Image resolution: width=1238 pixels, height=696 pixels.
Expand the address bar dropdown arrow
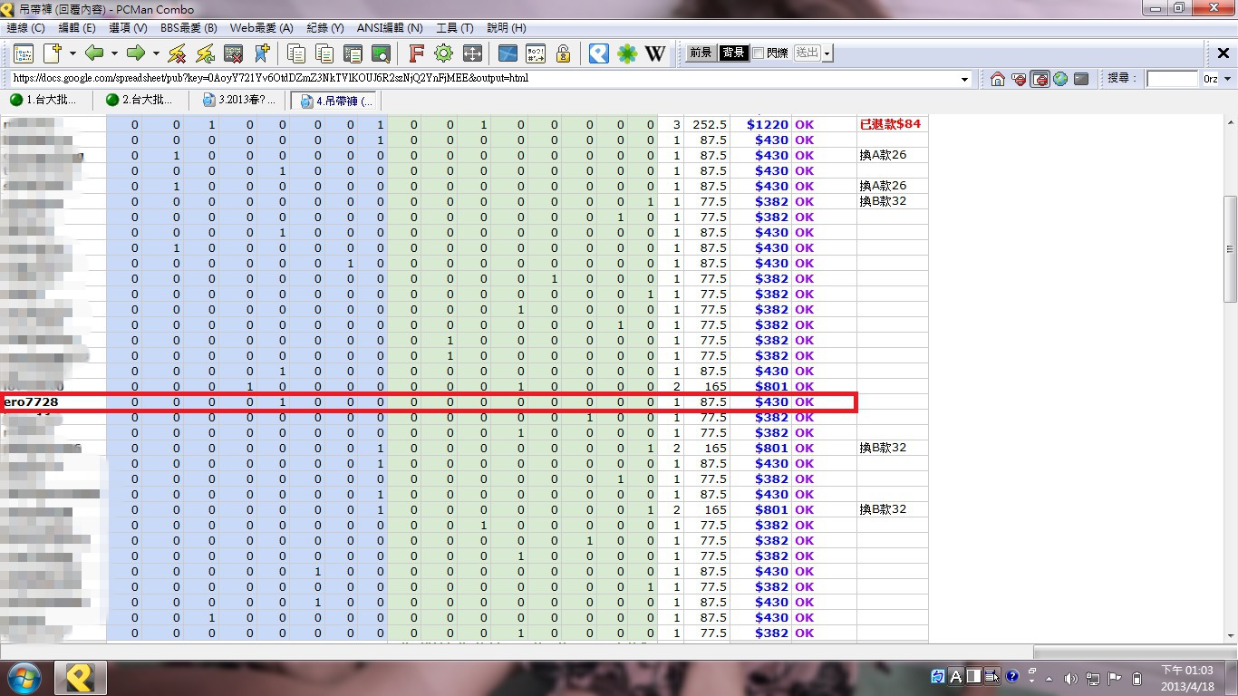click(x=964, y=80)
